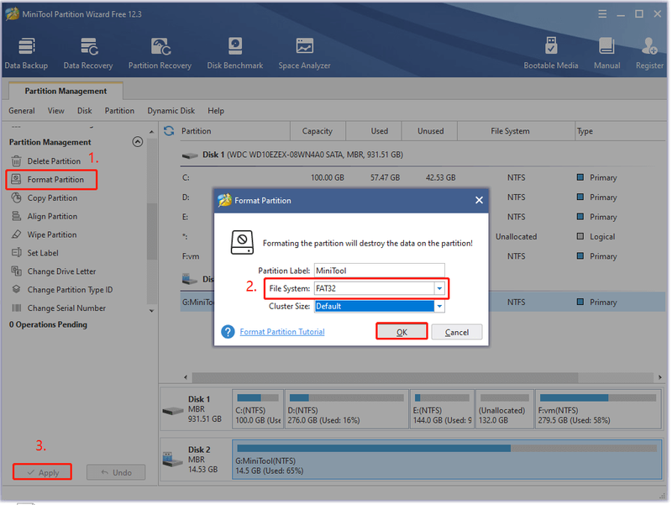Click the Disk 2 USB drive icon in disk map
This screenshot has width=672, height=505.
(x=172, y=460)
